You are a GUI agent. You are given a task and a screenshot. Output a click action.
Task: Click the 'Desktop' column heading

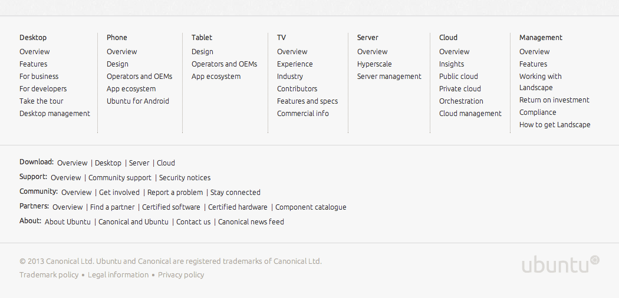(x=33, y=38)
